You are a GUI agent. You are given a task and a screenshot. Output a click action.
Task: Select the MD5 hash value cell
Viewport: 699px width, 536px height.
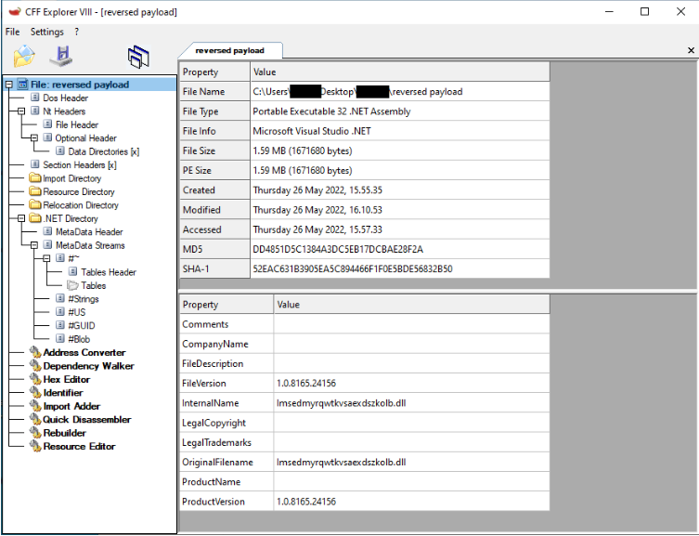[x=400, y=249]
